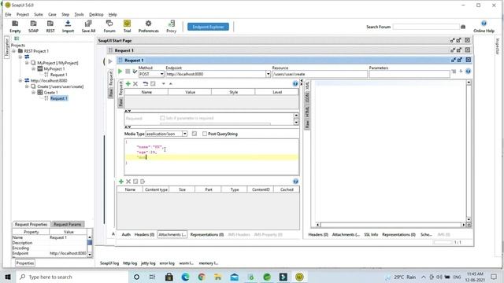The image size is (504, 283).
Task: Click the SOAP project toolbar icon
Action: pos(33,26)
